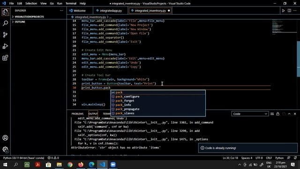Open Explorer panel More Actions ellipsis

[61, 11]
